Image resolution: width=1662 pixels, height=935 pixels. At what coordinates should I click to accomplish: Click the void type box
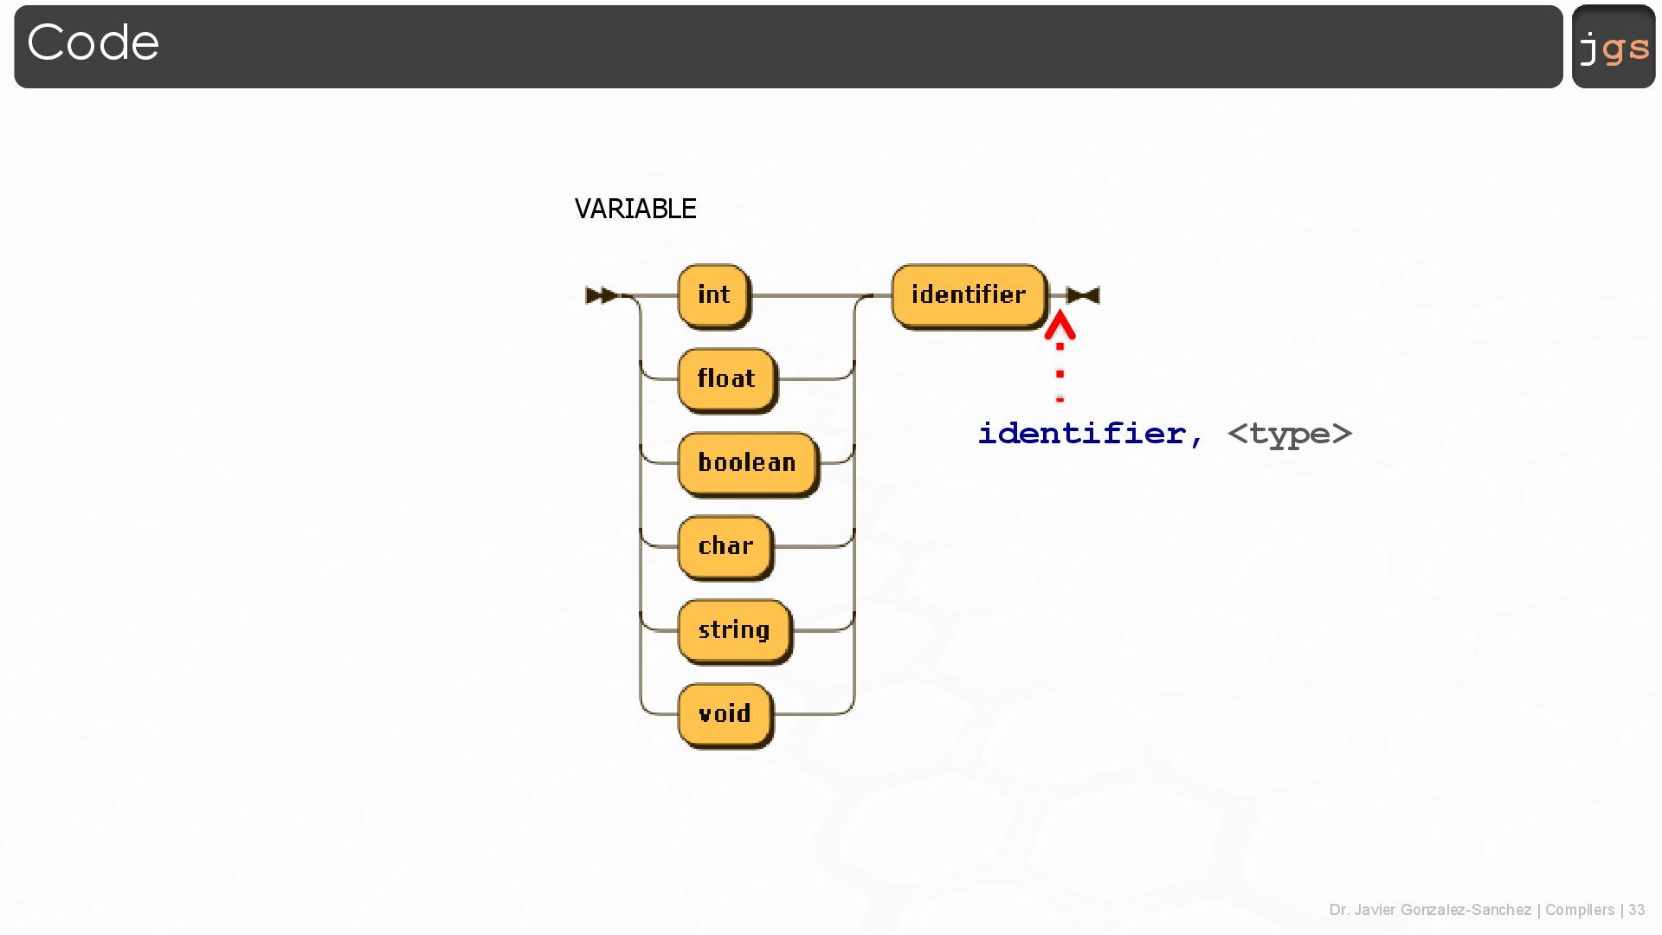pyautogui.click(x=725, y=714)
